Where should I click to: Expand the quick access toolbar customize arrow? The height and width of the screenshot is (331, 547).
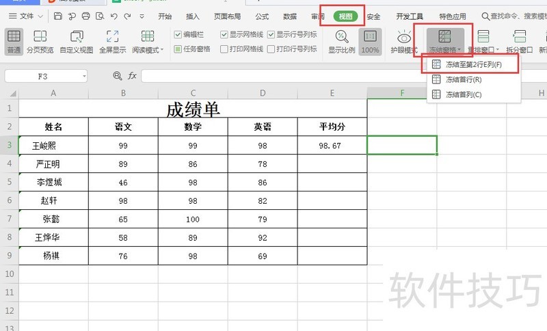[x=142, y=16]
